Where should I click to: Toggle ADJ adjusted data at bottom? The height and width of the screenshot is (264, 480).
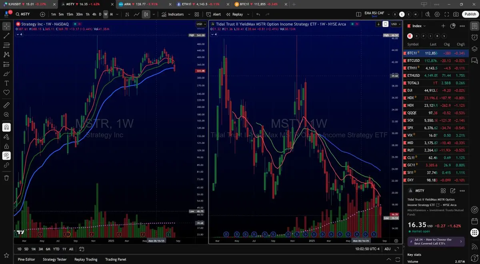[x=387, y=249]
